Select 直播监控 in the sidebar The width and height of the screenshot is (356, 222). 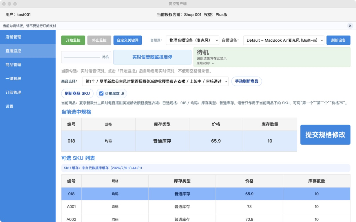coord(28,51)
